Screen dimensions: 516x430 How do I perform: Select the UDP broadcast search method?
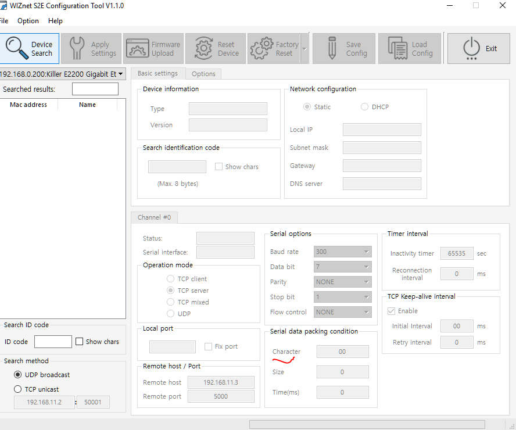coord(18,375)
